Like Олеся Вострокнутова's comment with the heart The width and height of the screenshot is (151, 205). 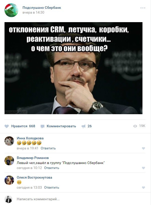click(143, 188)
